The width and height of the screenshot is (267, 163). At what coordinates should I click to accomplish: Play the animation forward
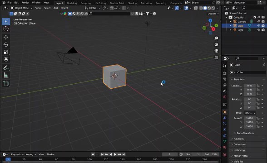(x=115, y=154)
